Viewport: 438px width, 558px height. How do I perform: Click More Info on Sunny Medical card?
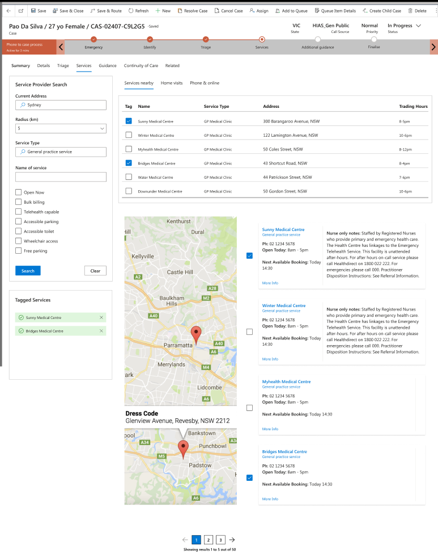coord(270,283)
